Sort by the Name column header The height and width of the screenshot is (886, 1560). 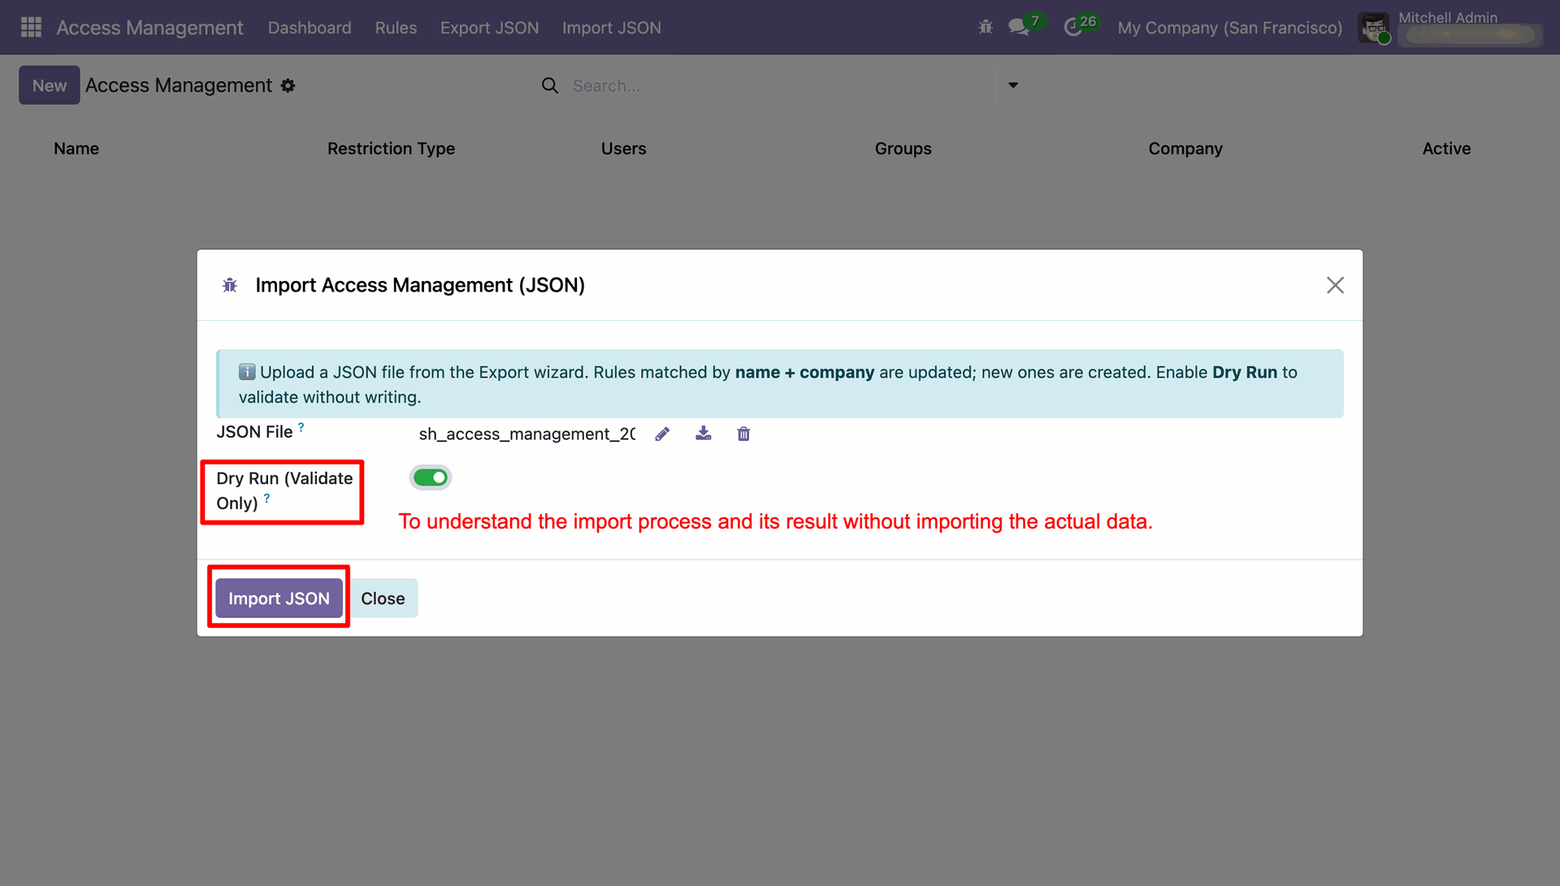point(76,149)
